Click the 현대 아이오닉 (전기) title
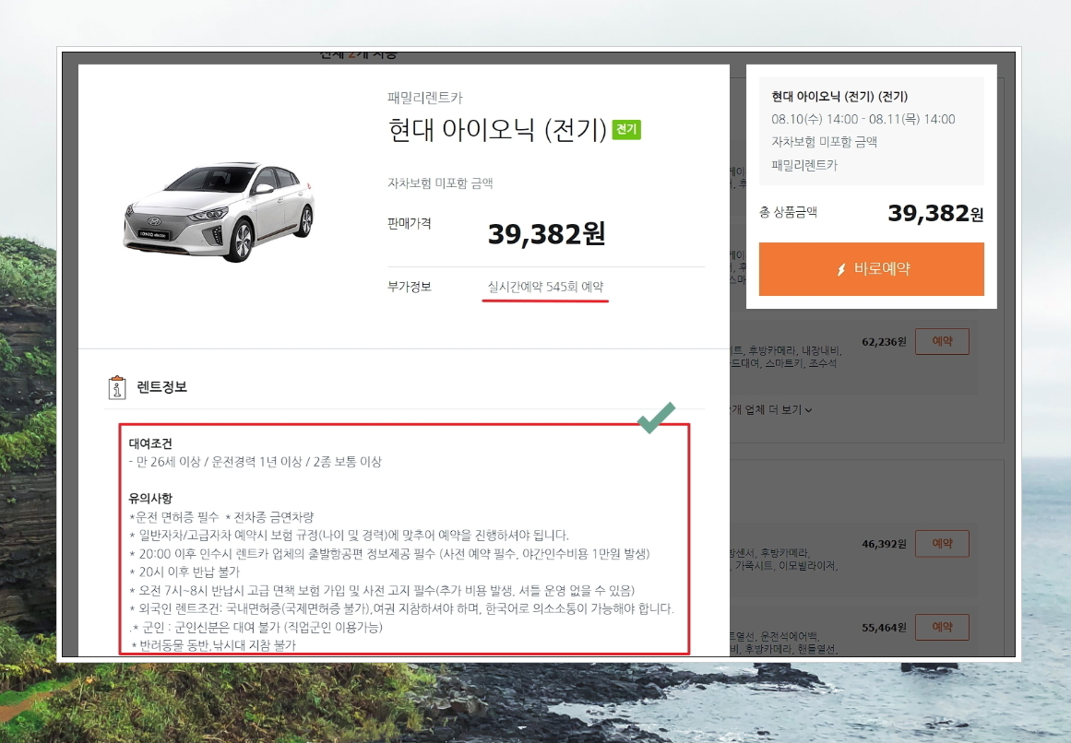 point(497,130)
